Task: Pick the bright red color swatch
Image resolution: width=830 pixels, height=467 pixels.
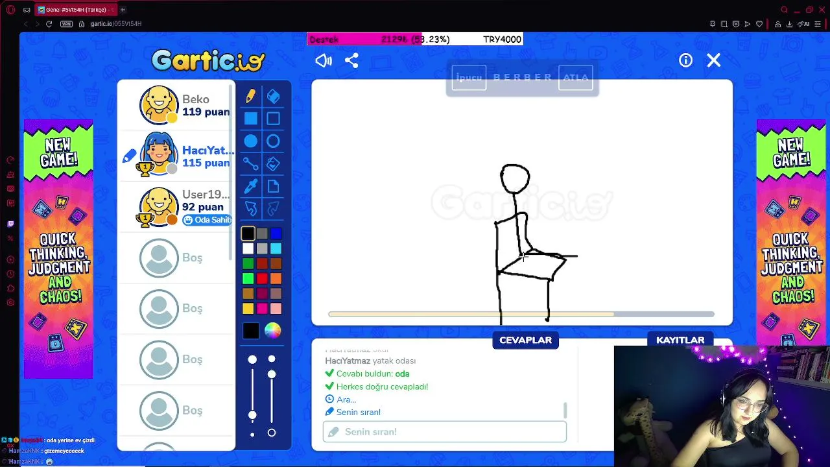Action: click(262, 278)
